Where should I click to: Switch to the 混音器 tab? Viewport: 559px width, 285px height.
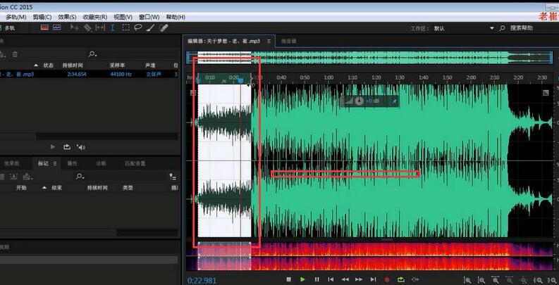pos(289,42)
